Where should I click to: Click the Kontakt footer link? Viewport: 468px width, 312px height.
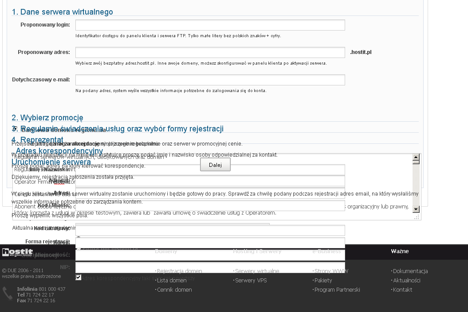point(402,289)
